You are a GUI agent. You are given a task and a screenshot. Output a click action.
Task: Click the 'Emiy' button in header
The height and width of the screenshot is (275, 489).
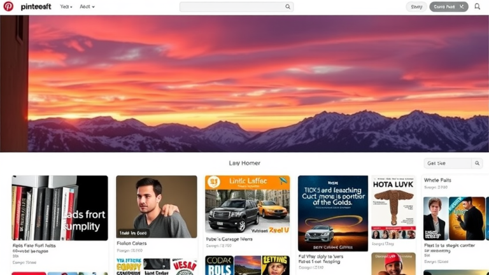[x=416, y=7]
